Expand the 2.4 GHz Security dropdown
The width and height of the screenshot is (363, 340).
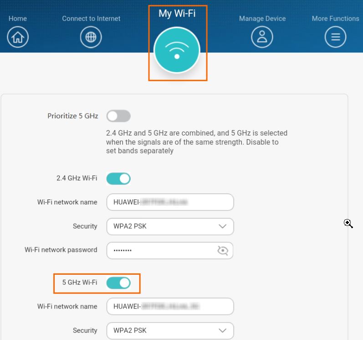pos(170,226)
